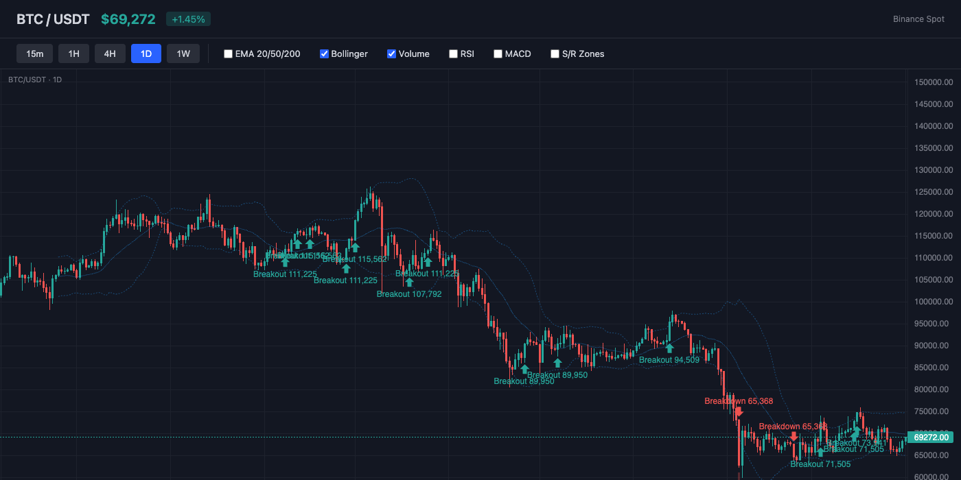The width and height of the screenshot is (961, 480).
Task: Click the 69272.00 current price tag on axis
Action: pos(930,437)
